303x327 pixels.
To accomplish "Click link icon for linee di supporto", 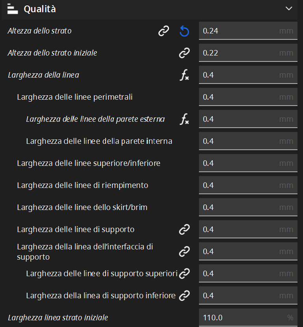I will [184, 229].
